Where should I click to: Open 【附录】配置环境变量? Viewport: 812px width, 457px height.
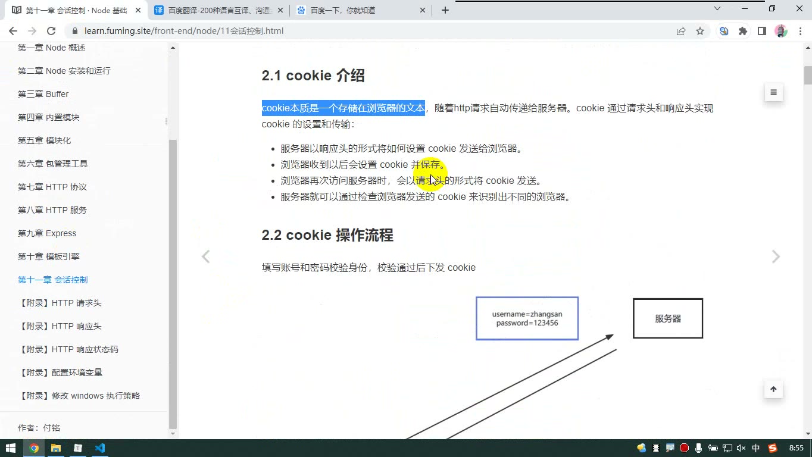pos(60,373)
